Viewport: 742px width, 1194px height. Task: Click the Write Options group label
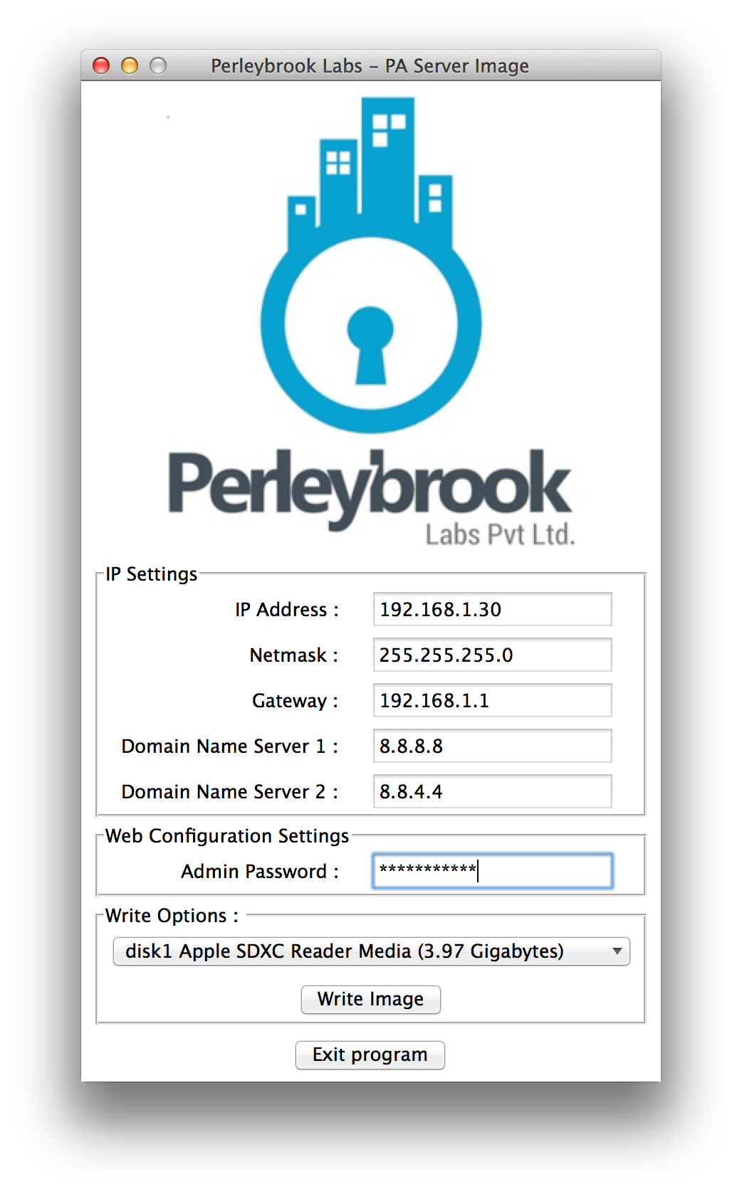pos(171,916)
